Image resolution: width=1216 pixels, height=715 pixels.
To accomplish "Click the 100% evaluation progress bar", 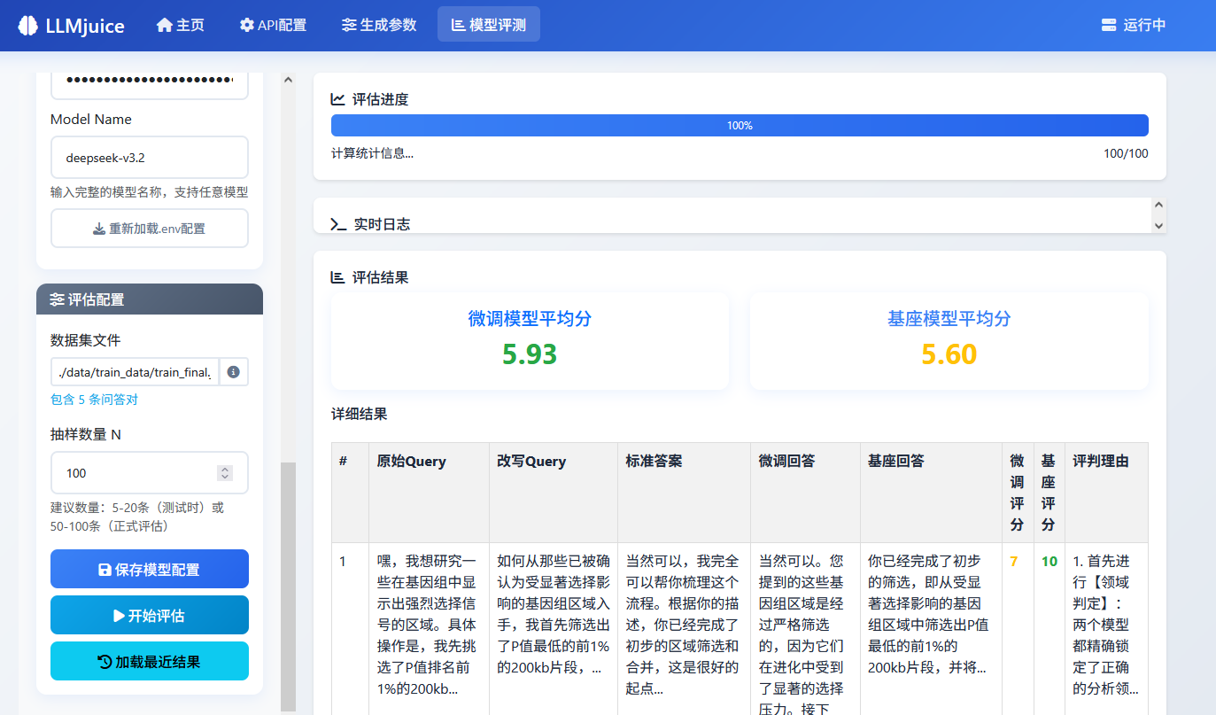I will 740,126.
